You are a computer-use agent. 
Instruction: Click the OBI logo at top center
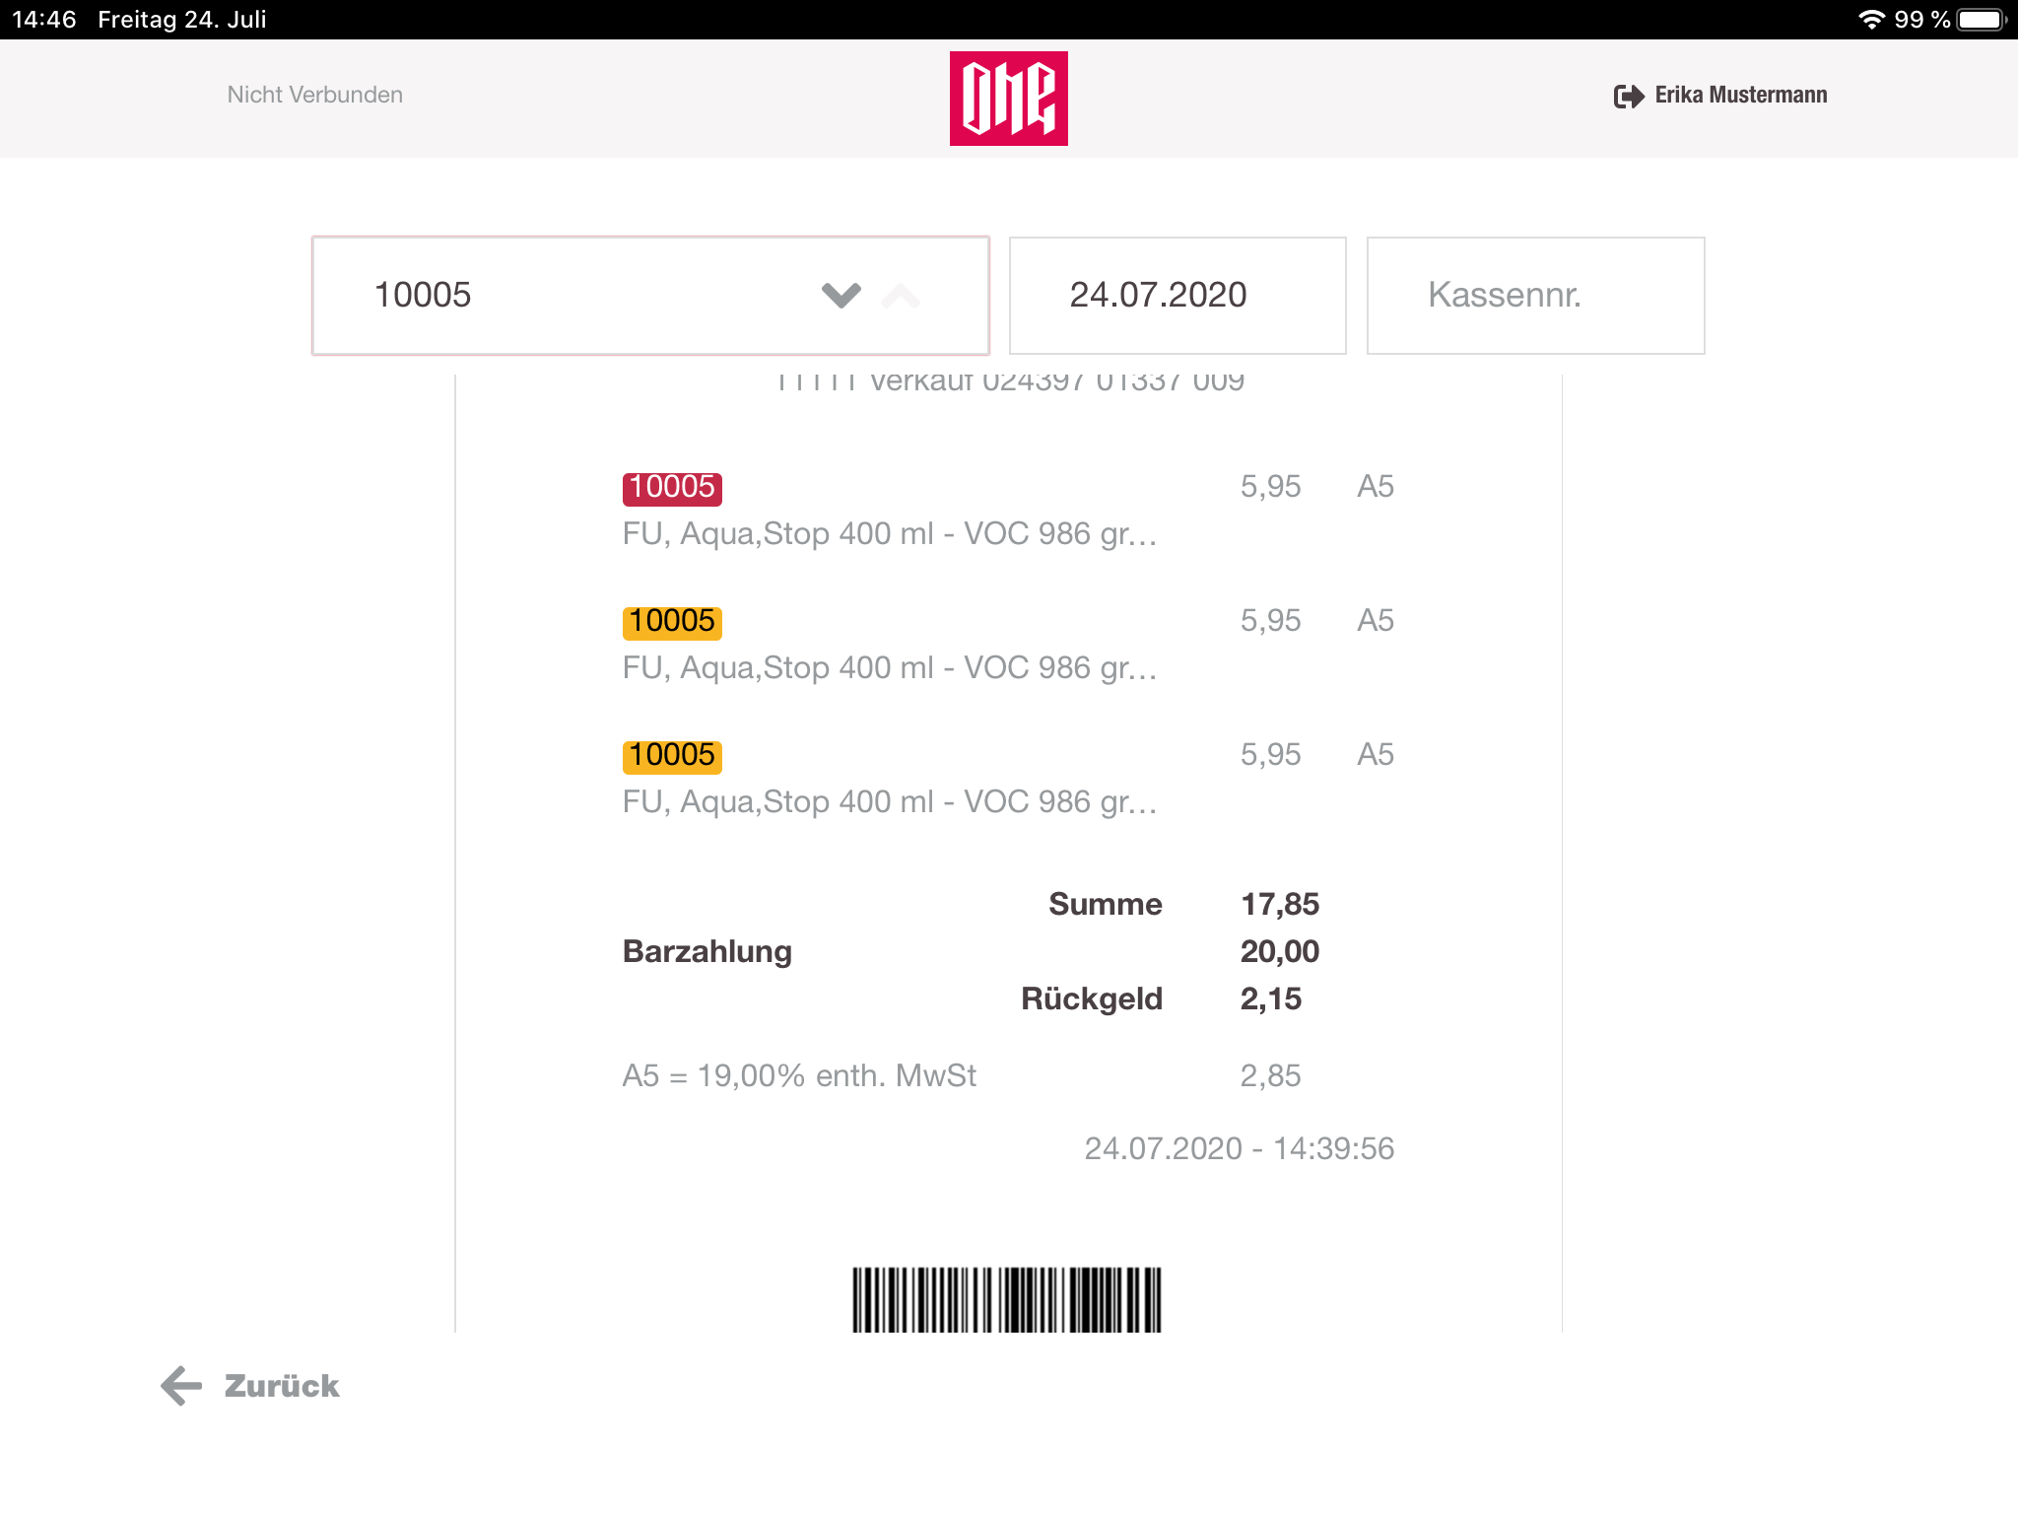coord(1008,99)
